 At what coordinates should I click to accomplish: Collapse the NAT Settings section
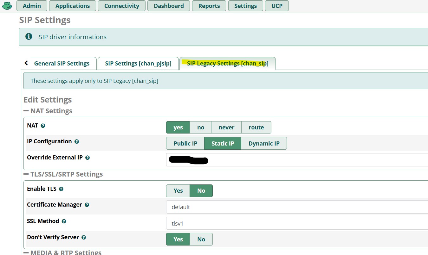pos(26,111)
